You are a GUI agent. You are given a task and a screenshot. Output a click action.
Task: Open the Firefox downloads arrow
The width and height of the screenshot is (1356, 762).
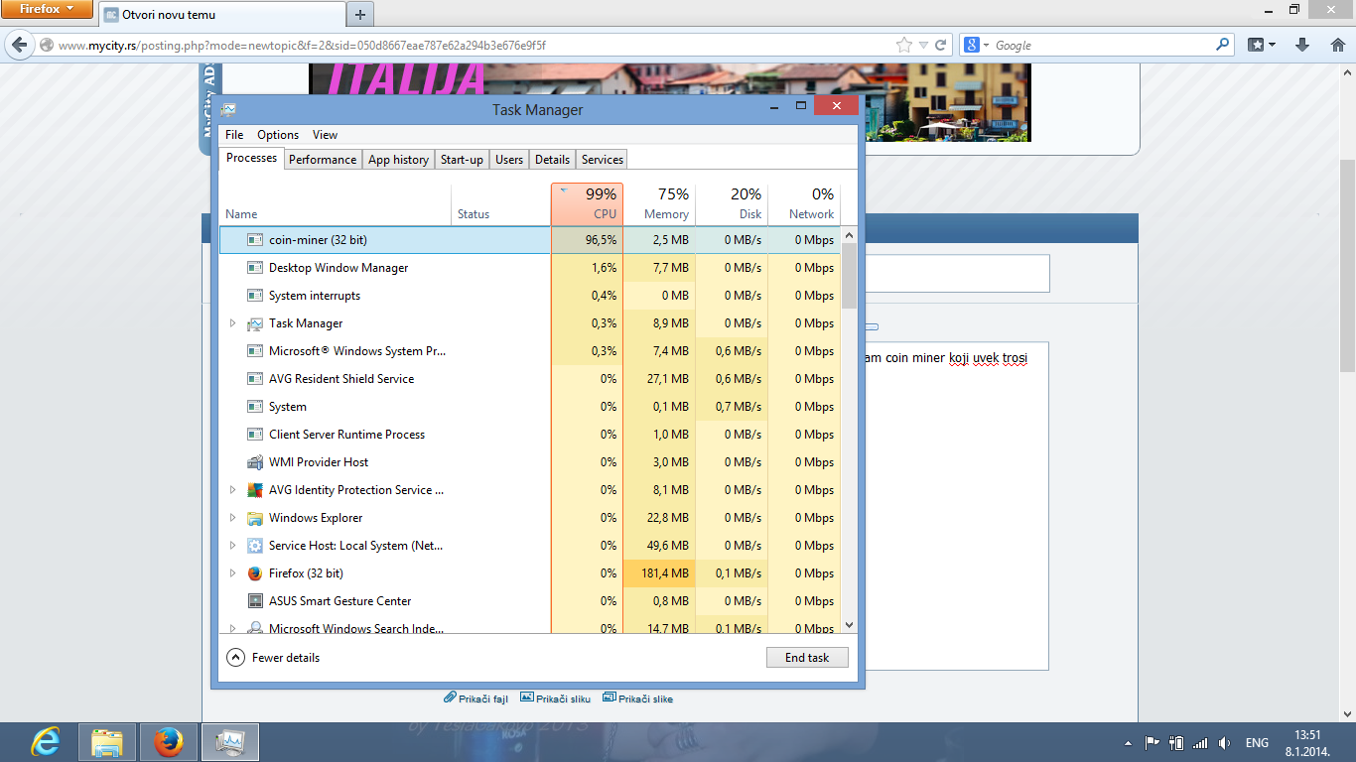tap(1303, 45)
